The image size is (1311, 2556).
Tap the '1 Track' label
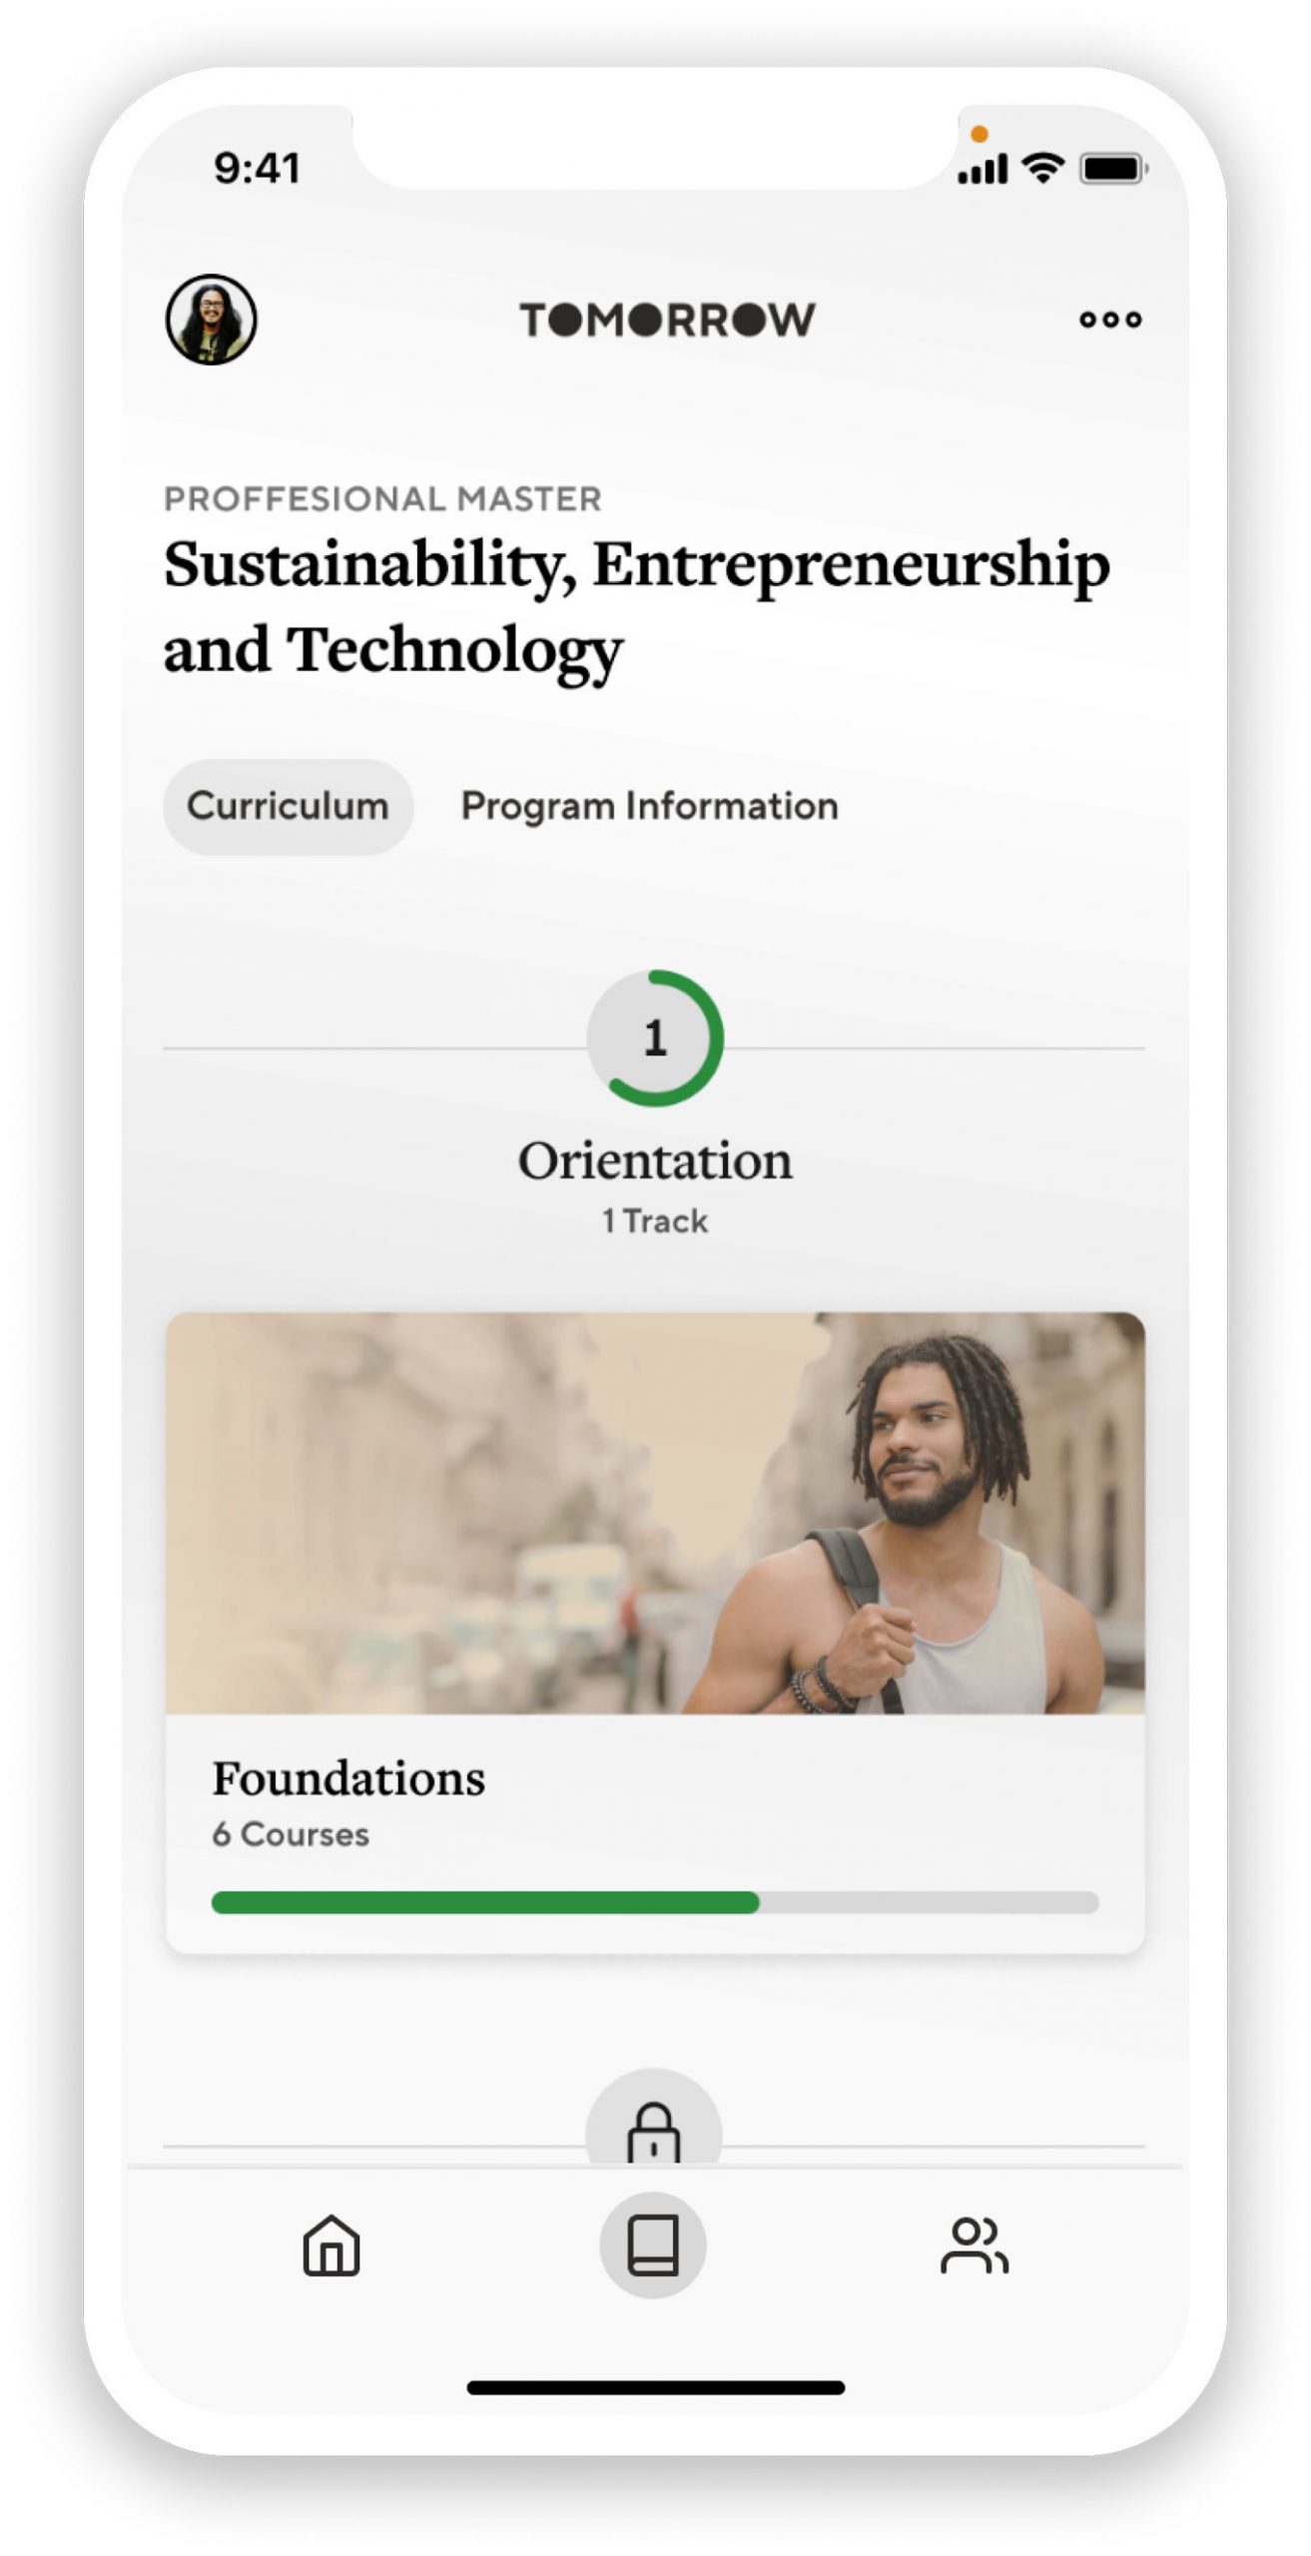655,1221
